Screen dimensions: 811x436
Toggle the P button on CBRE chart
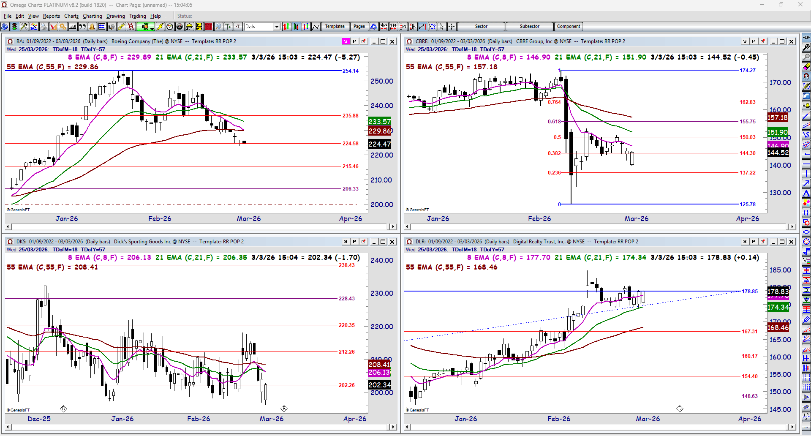(x=754, y=41)
